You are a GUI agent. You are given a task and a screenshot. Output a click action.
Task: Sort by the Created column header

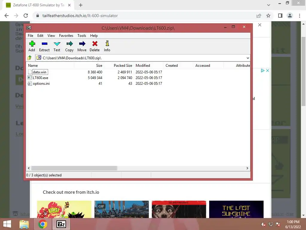tap(178, 66)
